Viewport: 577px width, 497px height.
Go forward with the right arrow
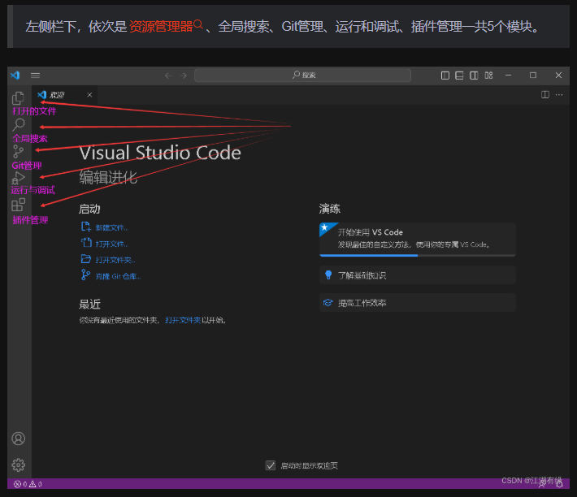pos(183,76)
